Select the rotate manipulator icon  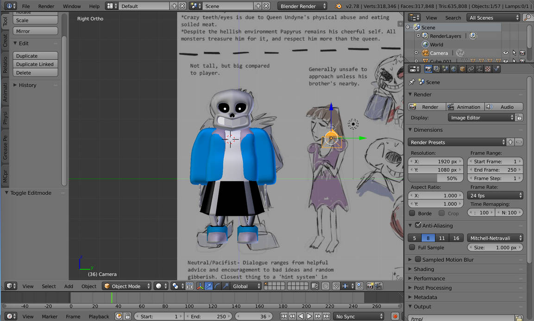217,286
